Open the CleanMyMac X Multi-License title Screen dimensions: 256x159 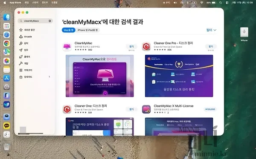(174, 106)
